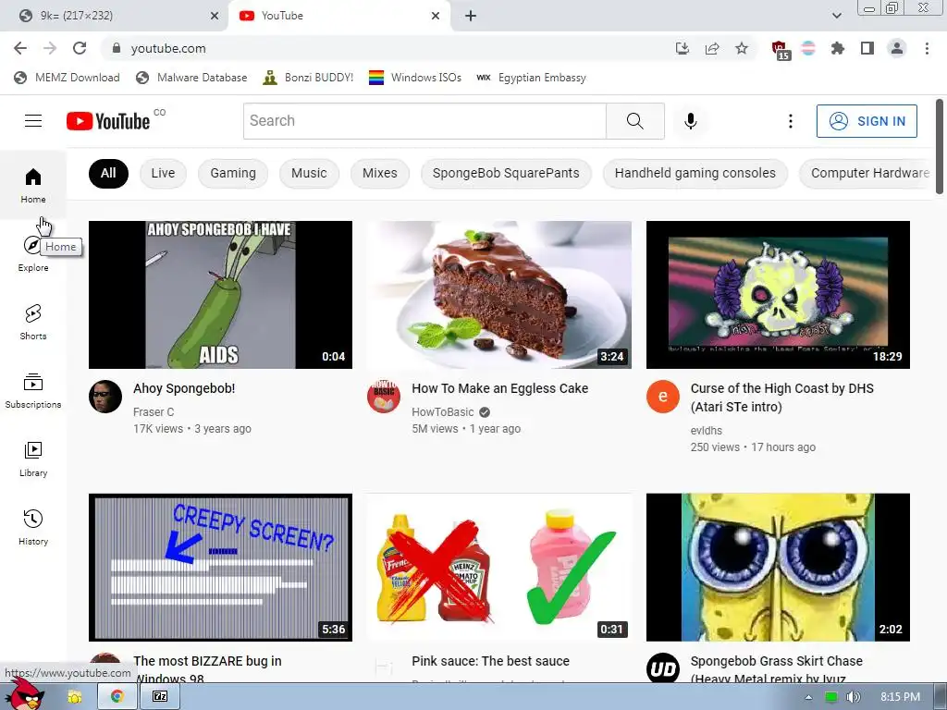947x710 pixels.
Task: Show hidden tray icons arrow
Action: tap(808, 697)
